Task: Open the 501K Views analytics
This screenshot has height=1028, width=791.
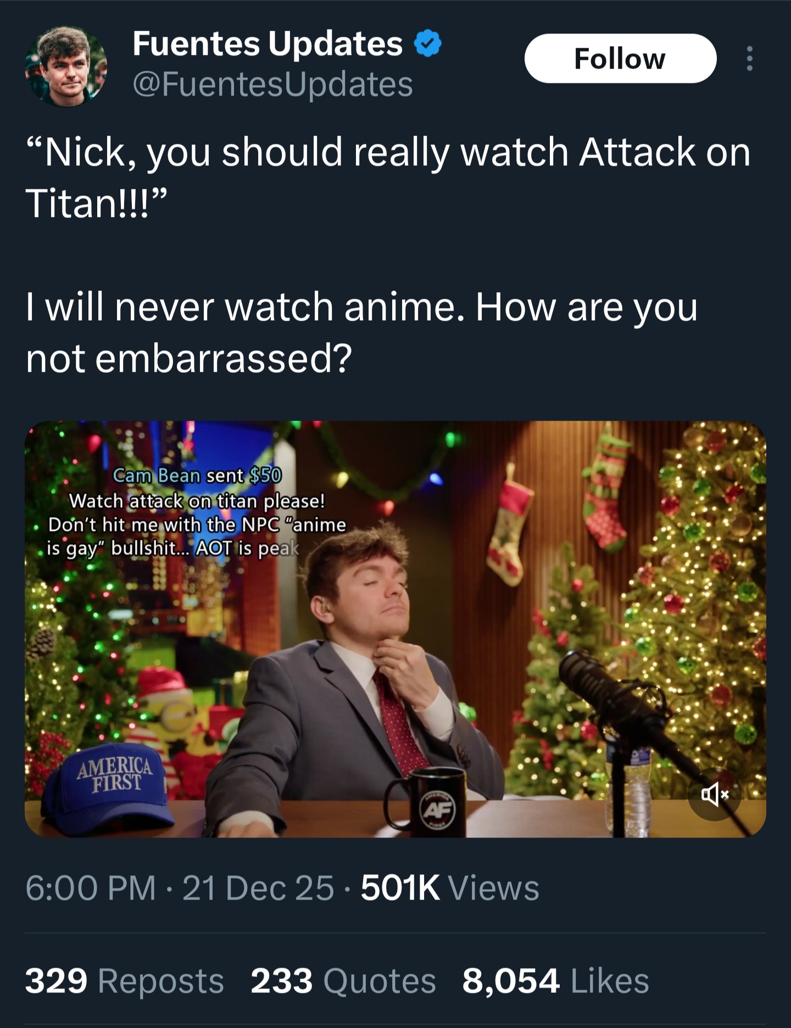Action: [x=450, y=888]
